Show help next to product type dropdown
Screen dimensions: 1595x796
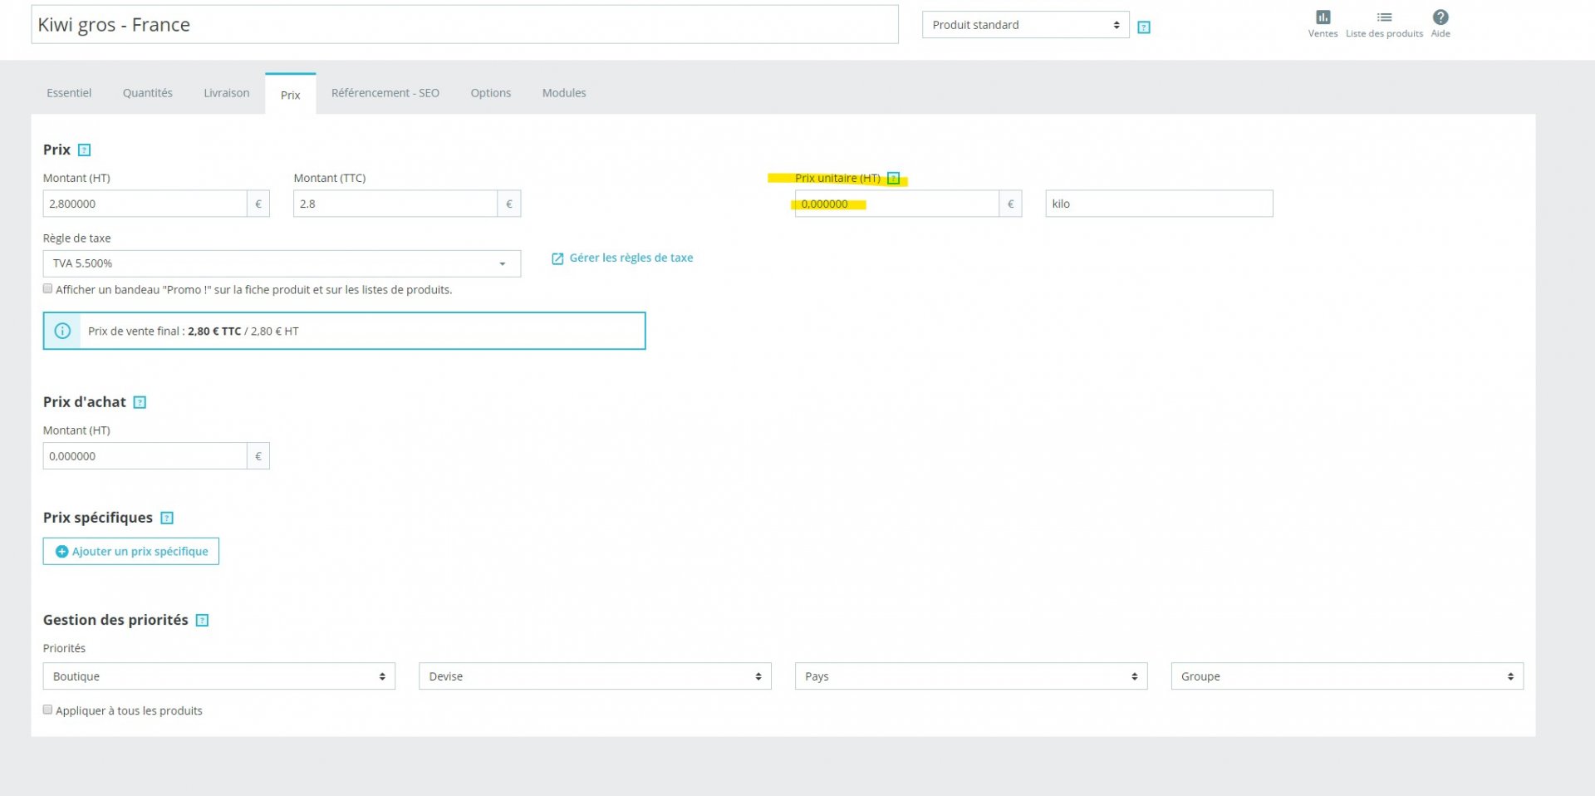[1144, 27]
